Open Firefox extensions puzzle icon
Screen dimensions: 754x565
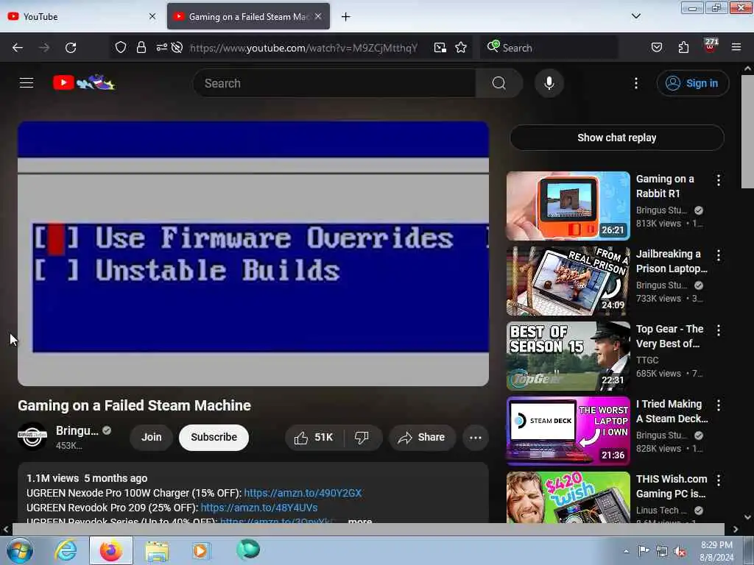click(683, 47)
